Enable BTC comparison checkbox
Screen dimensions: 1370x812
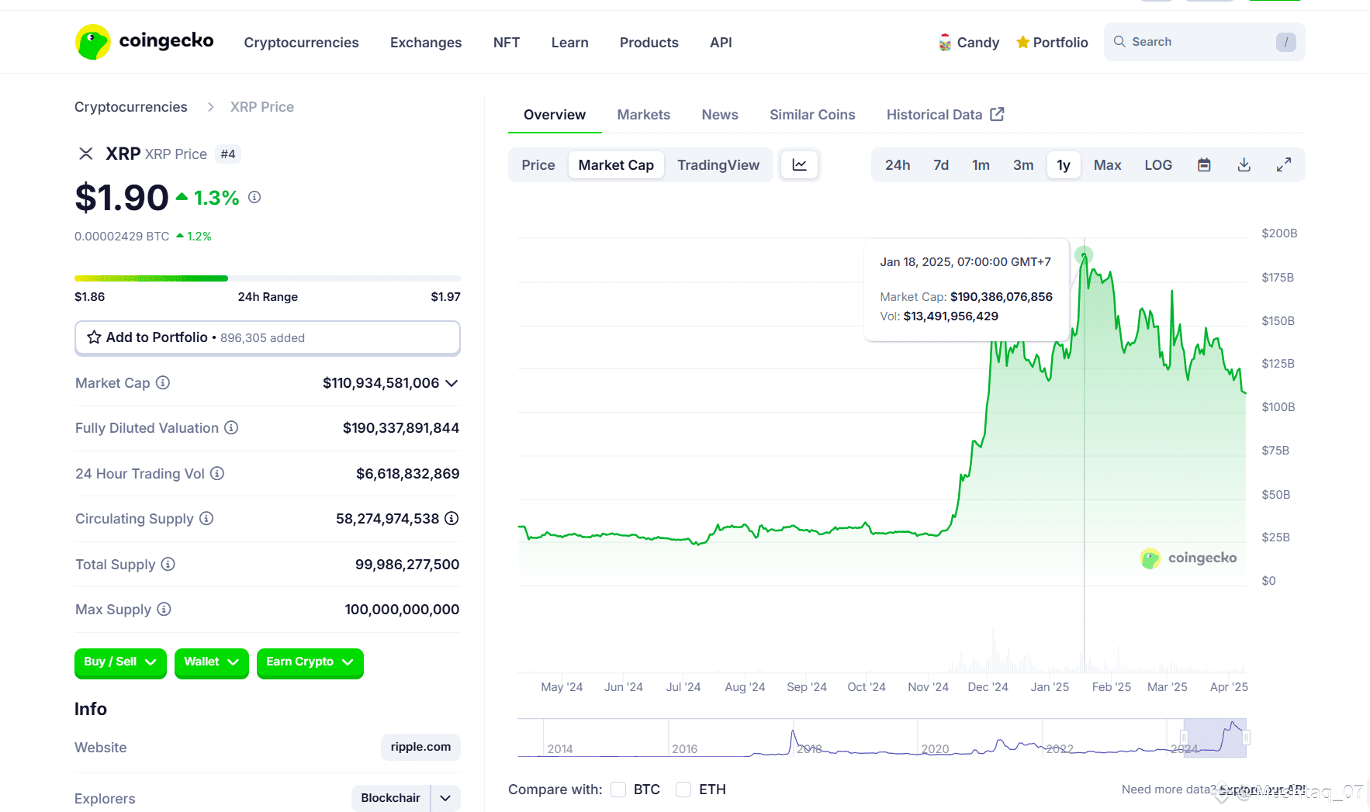tap(618, 790)
